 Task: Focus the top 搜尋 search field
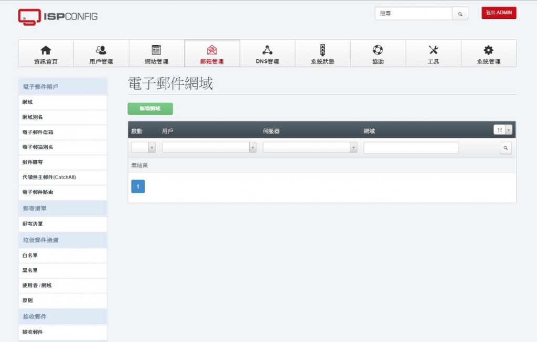tap(413, 14)
